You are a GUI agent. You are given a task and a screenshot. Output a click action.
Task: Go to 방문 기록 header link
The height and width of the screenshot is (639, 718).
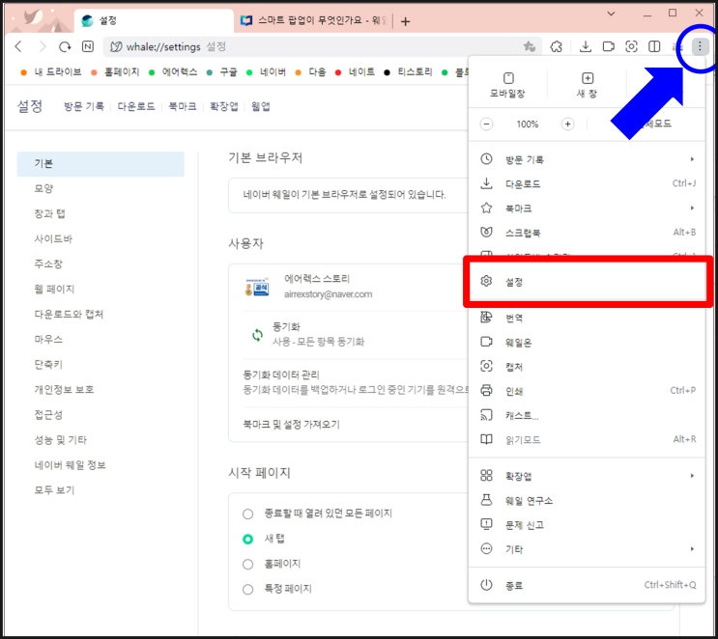84,106
